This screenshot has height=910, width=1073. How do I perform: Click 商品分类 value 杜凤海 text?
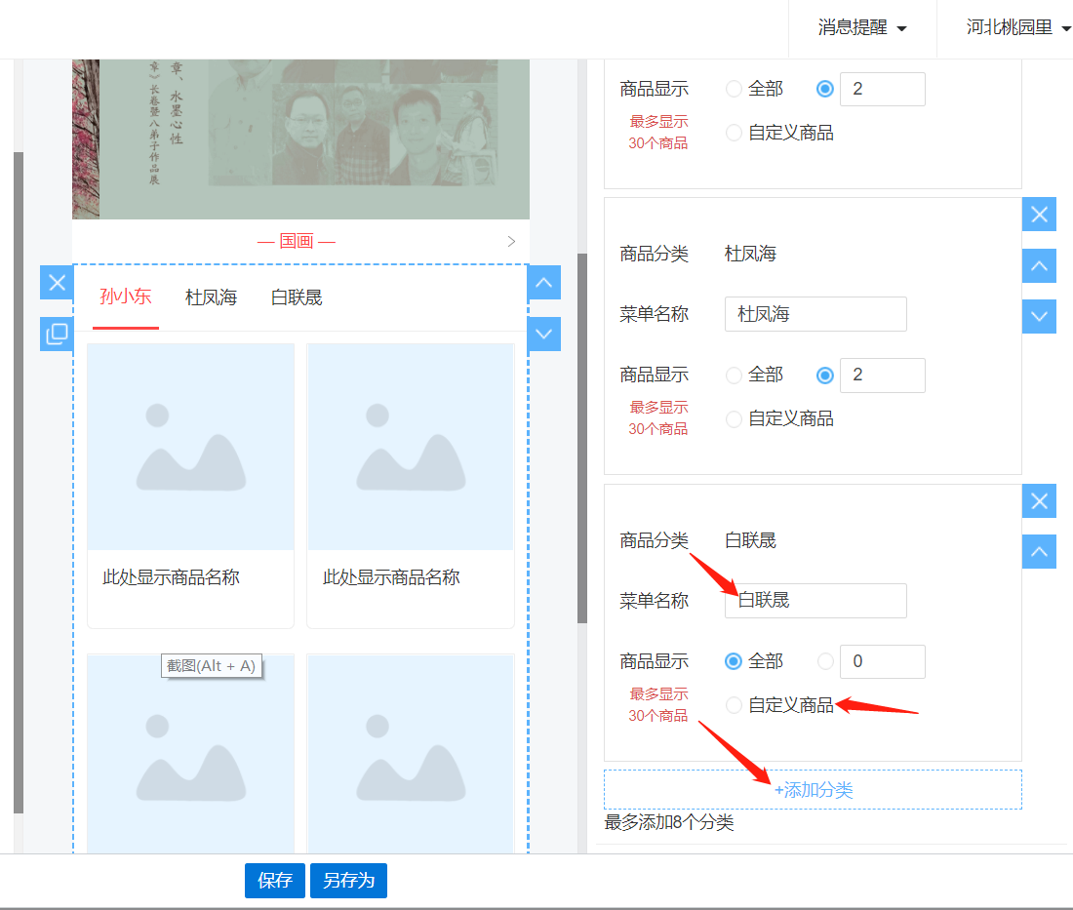pos(750,254)
